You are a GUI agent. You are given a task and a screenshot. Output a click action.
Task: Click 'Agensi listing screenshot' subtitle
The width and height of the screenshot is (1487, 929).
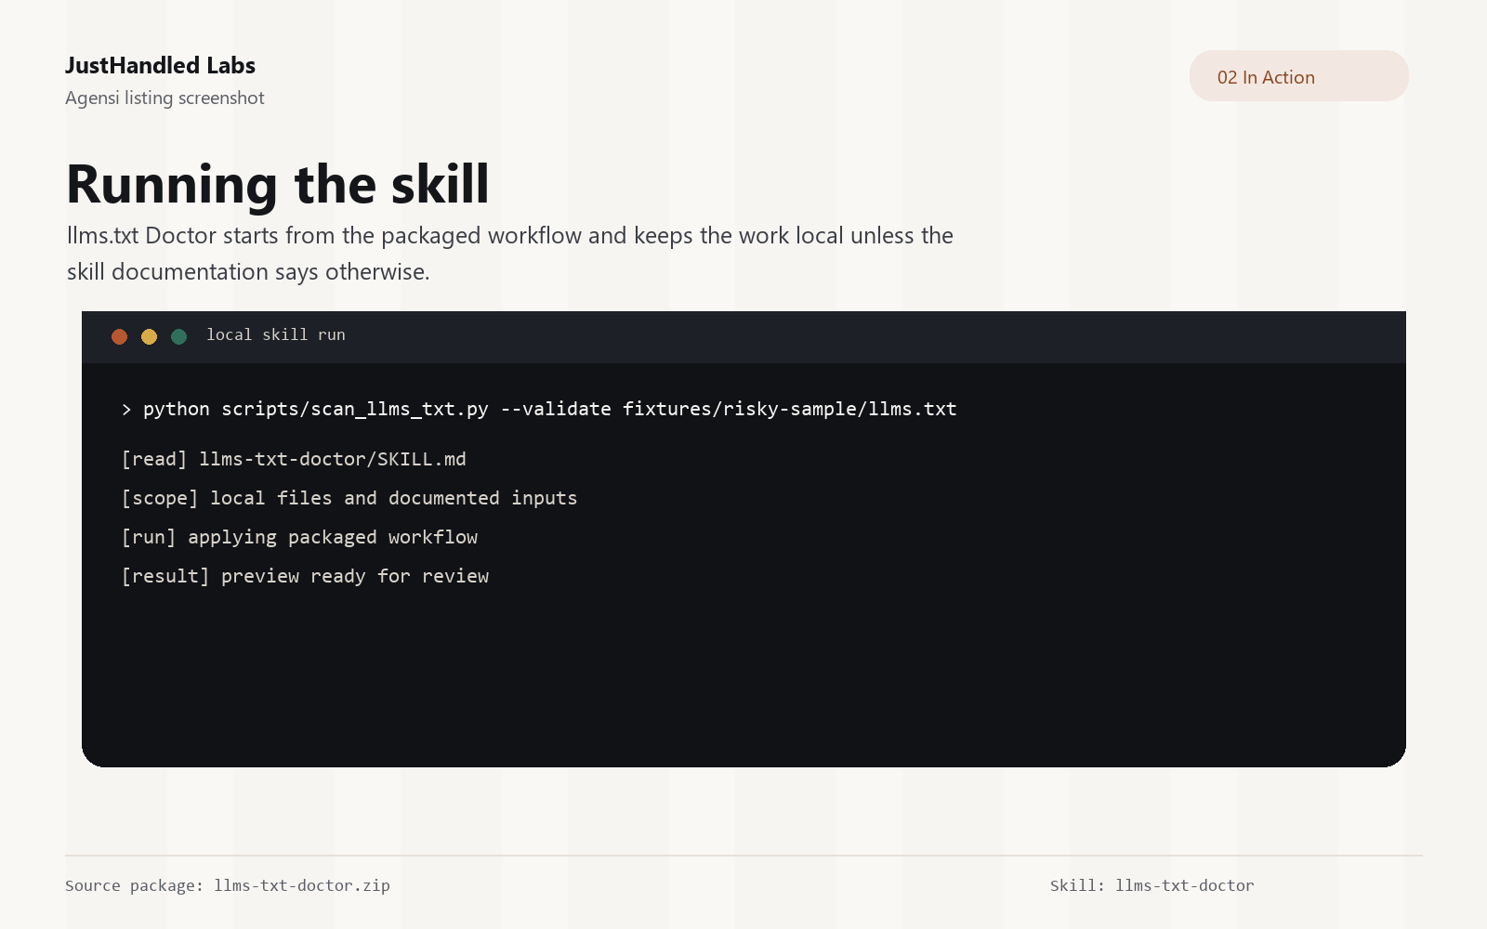(x=164, y=98)
